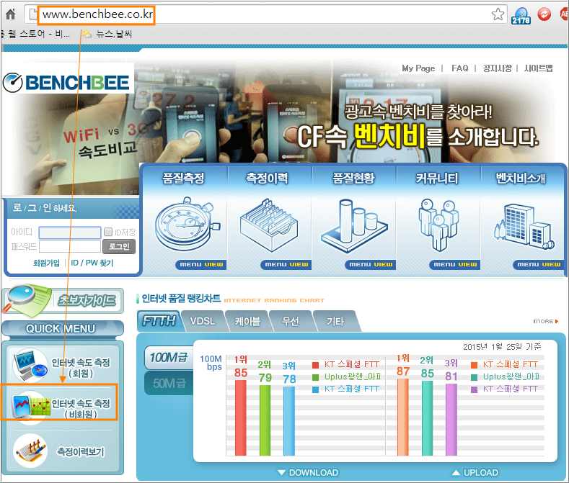This screenshot has width=569, height=483.
Task: Click menu view under 커뮤니티
Action: coord(455,265)
